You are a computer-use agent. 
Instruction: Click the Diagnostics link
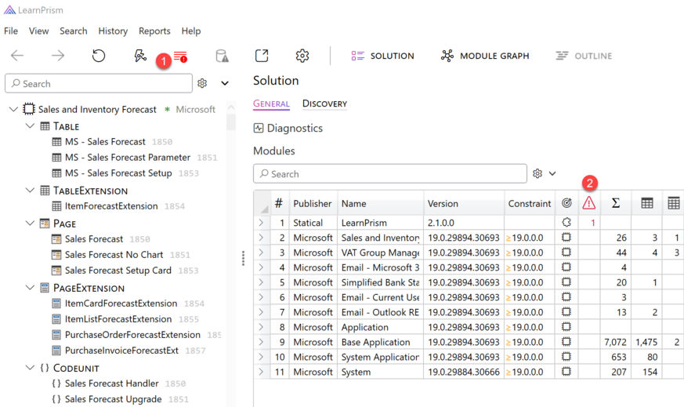tap(295, 128)
